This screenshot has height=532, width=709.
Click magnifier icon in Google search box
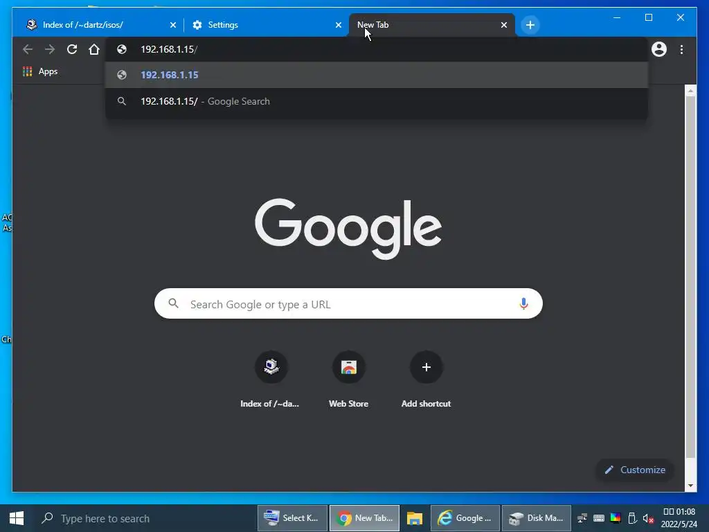point(174,303)
